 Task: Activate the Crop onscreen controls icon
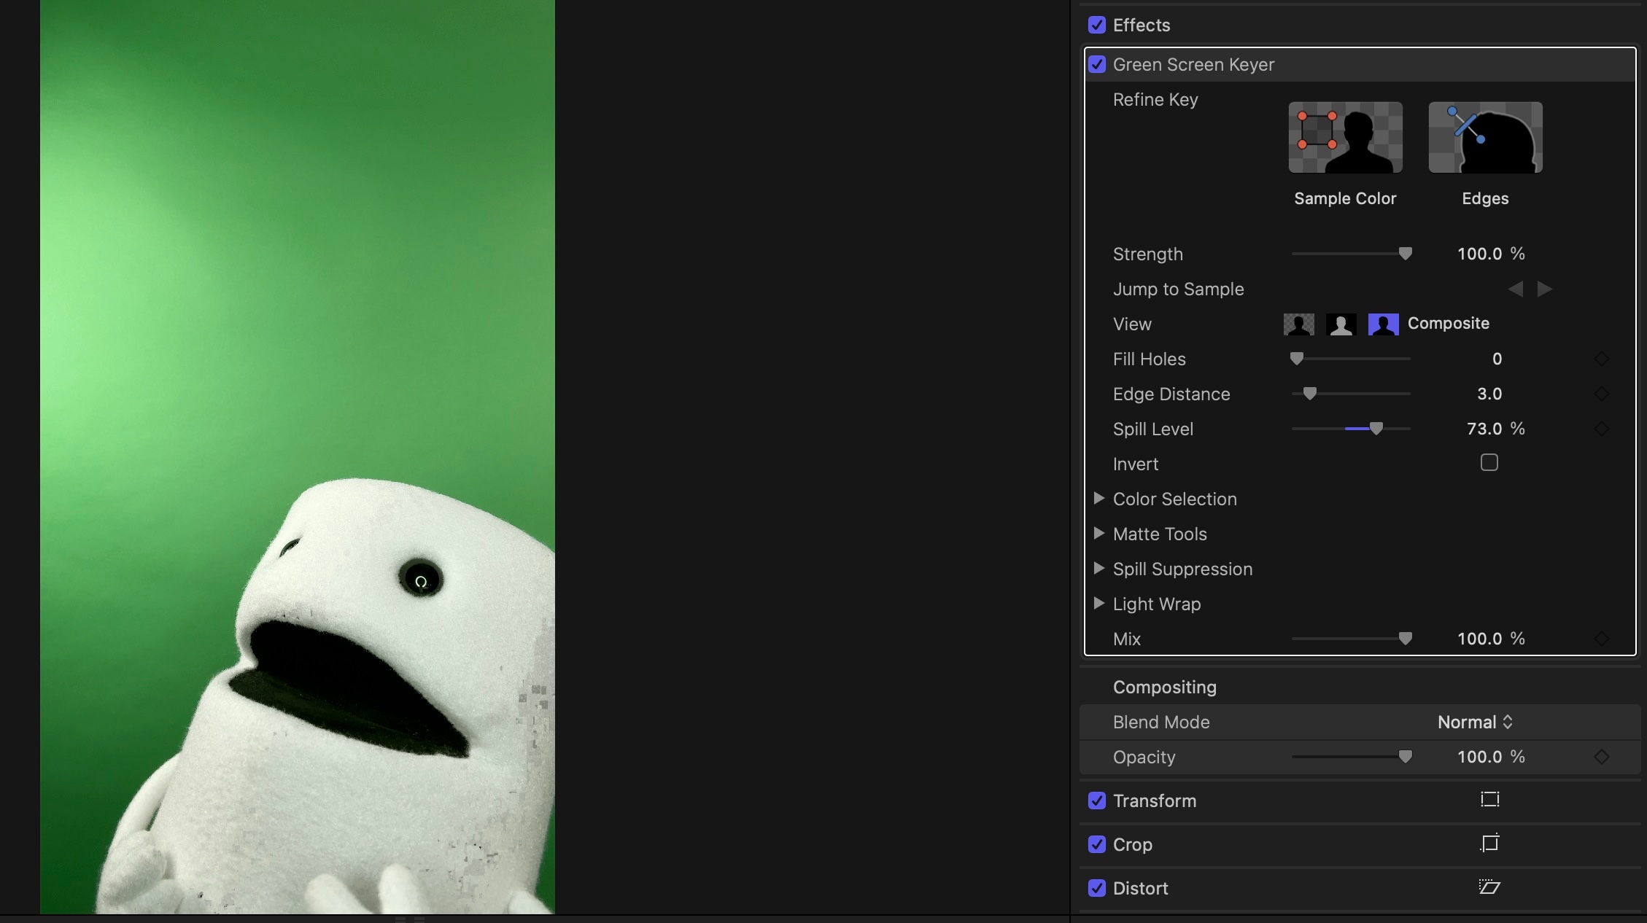point(1489,844)
